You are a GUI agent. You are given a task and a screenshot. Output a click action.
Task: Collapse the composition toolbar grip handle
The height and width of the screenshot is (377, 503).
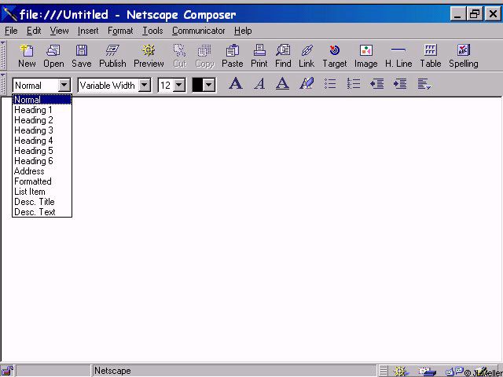pos(3,55)
